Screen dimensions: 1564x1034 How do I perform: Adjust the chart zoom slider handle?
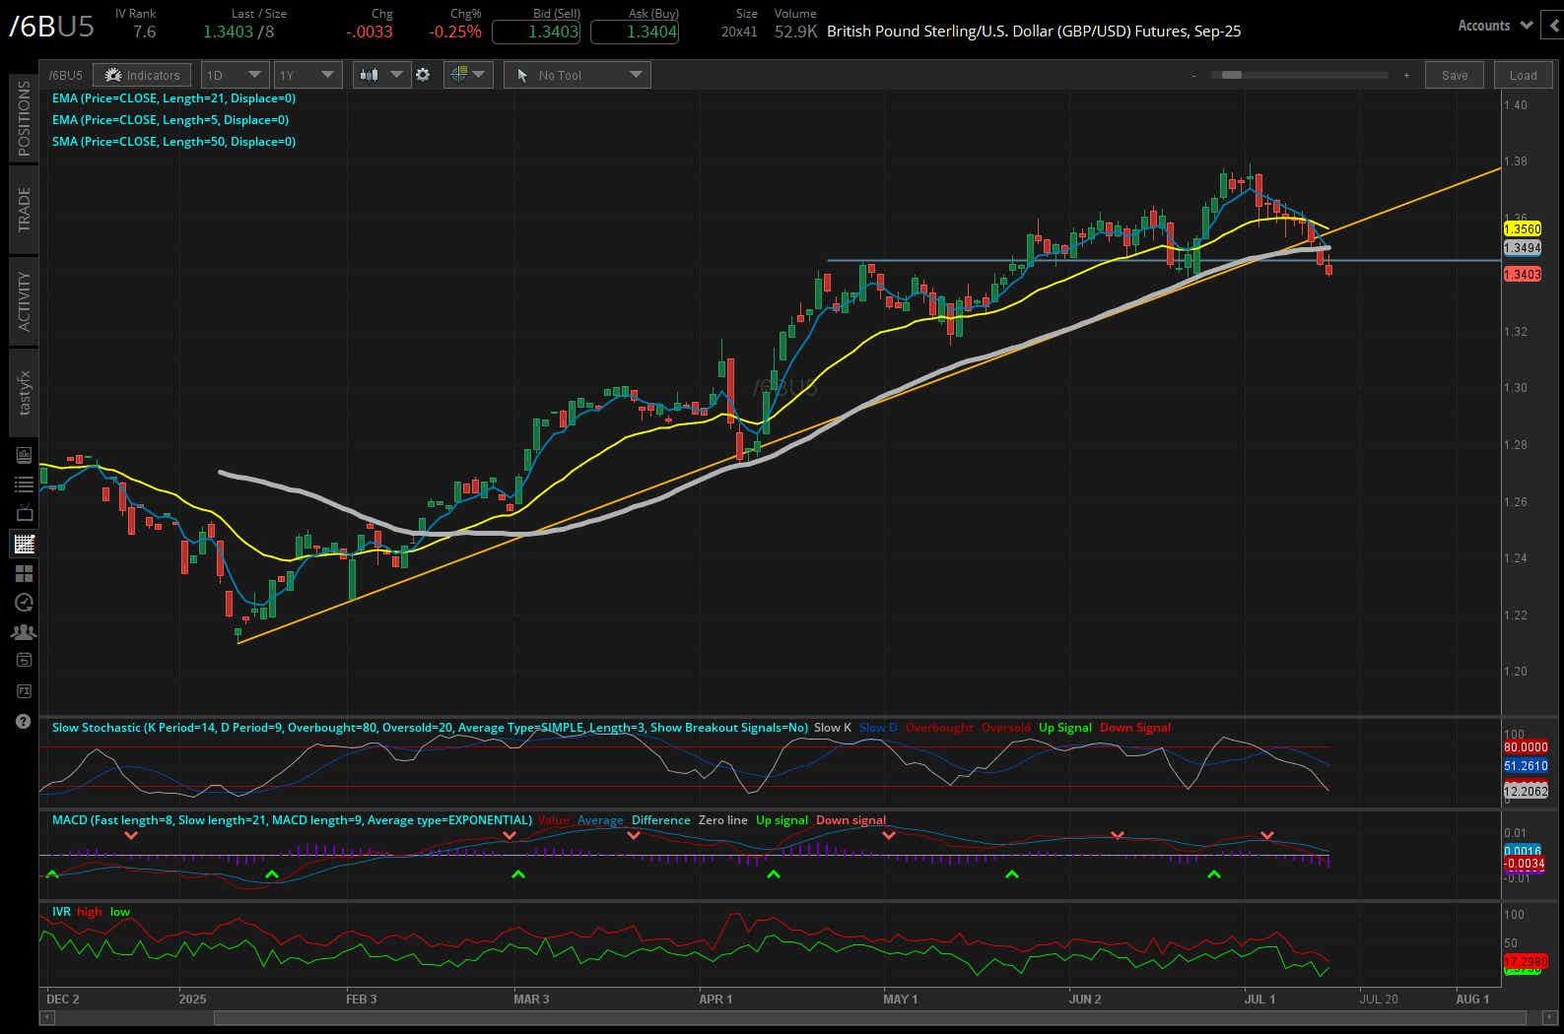[1231, 75]
